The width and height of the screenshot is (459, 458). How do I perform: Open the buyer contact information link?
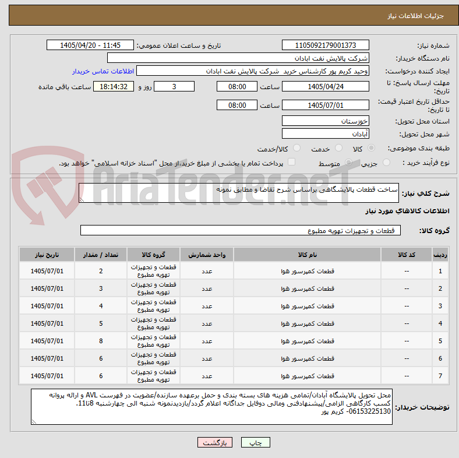coord(103,71)
